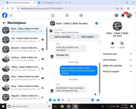Open July conversation in chat list

[23, 40]
